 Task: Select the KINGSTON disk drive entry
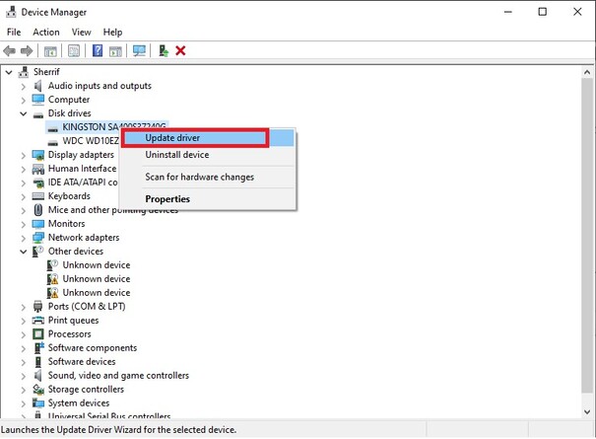coord(106,127)
